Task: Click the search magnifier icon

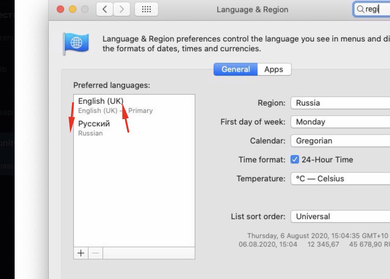Action: tap(360, 9)
